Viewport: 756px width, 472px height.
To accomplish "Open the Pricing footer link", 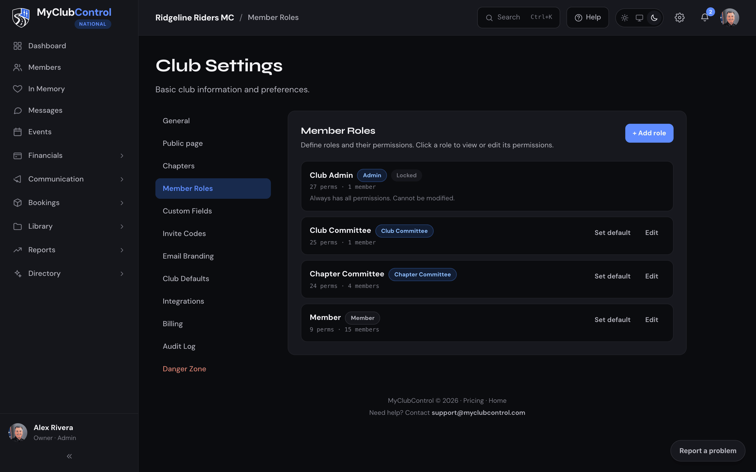I will (473, 400).
